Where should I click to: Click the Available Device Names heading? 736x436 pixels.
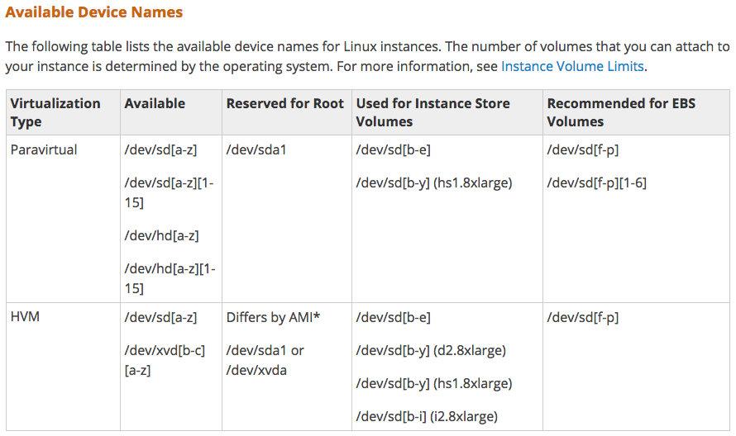(94, 12)
